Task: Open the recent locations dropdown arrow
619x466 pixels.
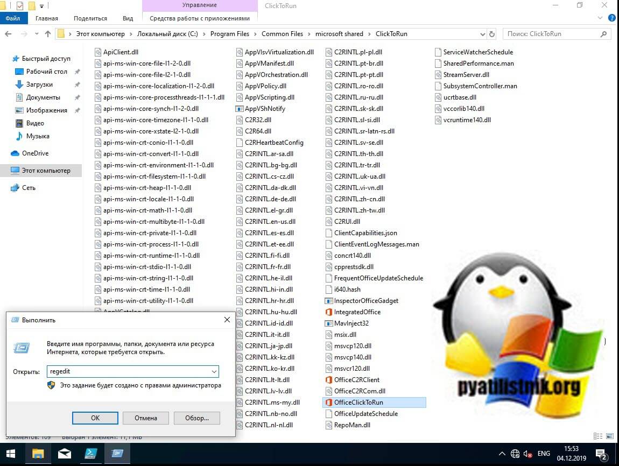Action: tap(36, 34)
